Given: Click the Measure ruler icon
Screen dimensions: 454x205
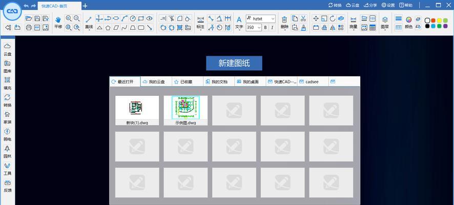Looking at the screenshot, I should point(353,19).
